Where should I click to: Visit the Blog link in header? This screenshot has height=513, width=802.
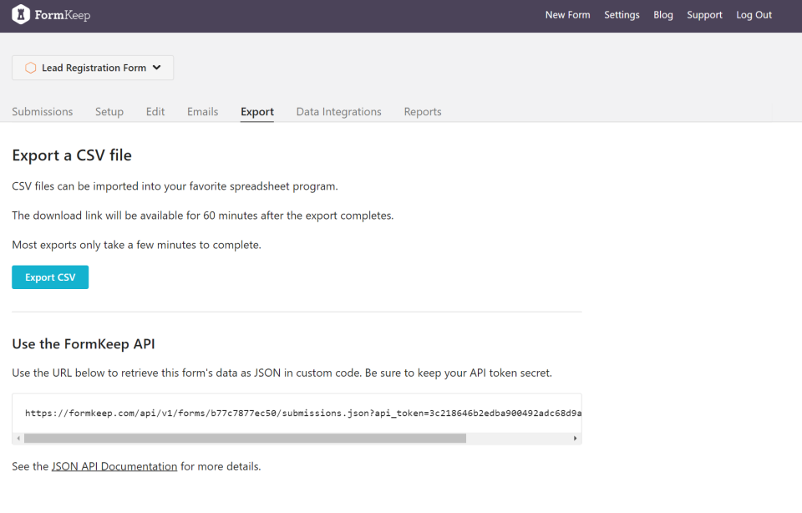tap(663, 15)
